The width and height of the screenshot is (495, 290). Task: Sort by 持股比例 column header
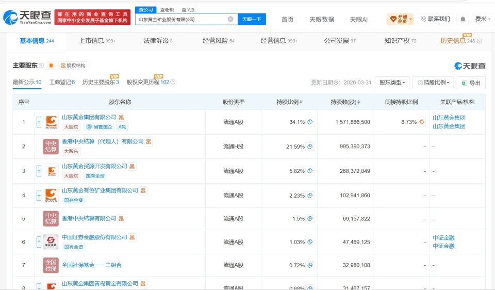289,102
